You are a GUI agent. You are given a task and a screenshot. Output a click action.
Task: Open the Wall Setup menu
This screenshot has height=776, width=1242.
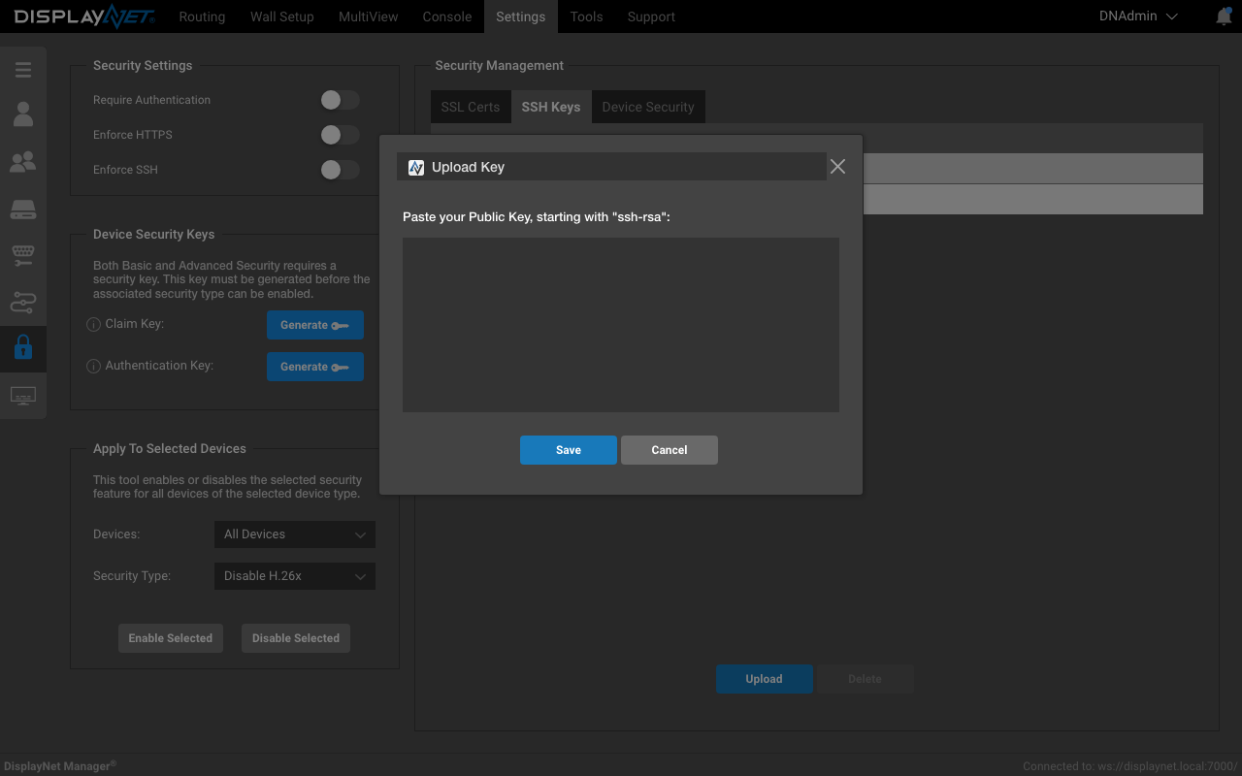(281, 16)
